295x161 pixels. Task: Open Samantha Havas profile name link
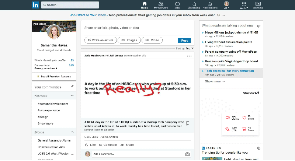coord(54,45)
